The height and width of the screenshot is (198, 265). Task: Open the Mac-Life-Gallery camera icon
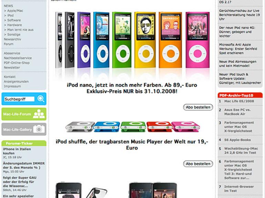(39, 129)
